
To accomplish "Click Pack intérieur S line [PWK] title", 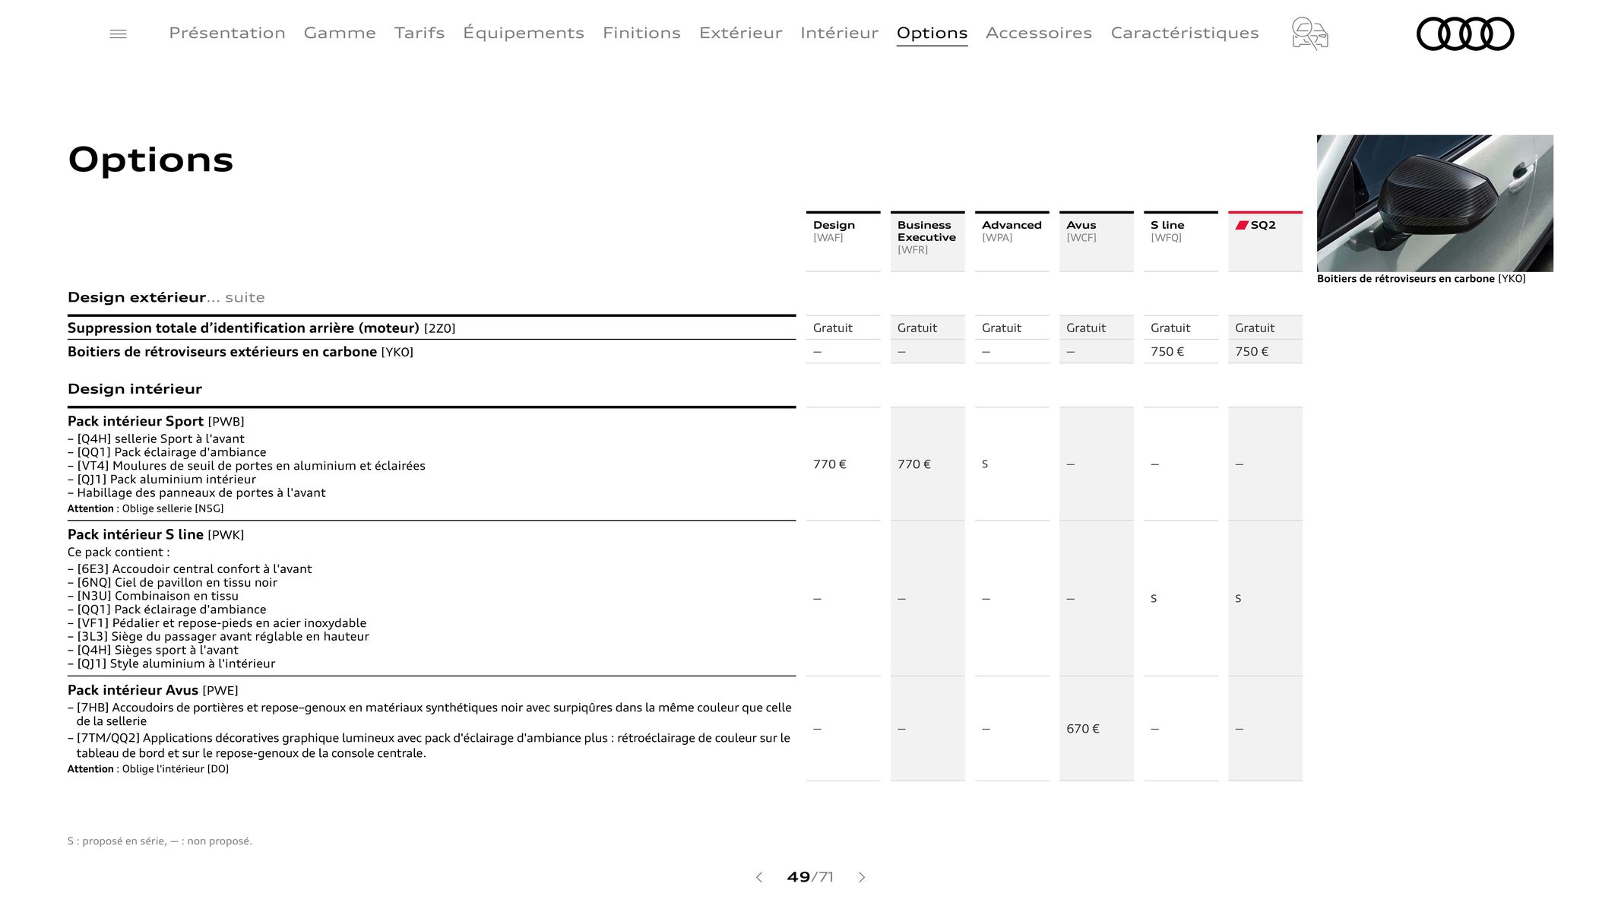I will click(156, 534).
